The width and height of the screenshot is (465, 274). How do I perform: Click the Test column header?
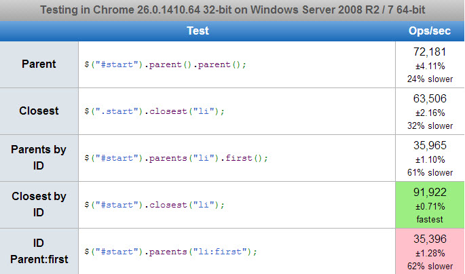pyautogui.click(x=198, y=31)
